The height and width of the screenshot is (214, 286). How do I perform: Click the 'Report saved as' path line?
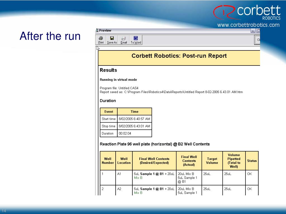tap(171, 92)
